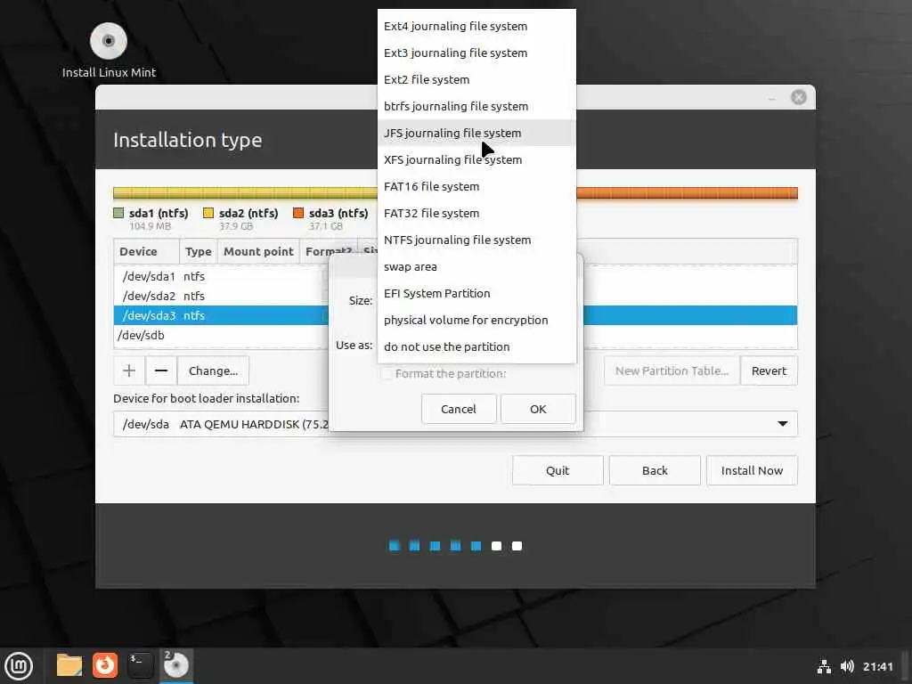Image resolution: width=912 pixels, height=684 pixels.
Task: Quit the installer
Action: (558, 470)
